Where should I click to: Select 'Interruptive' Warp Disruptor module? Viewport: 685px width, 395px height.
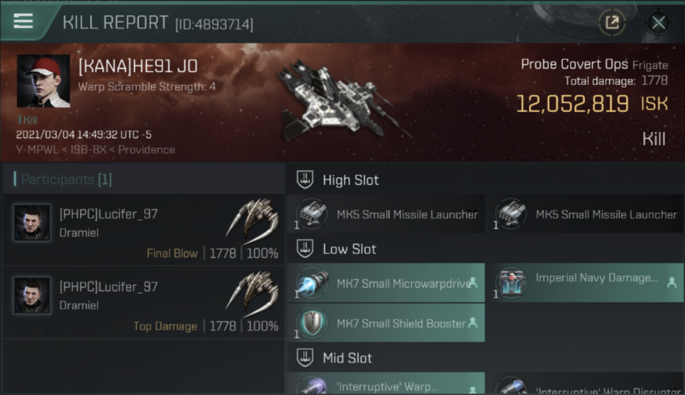coord(585,384)
